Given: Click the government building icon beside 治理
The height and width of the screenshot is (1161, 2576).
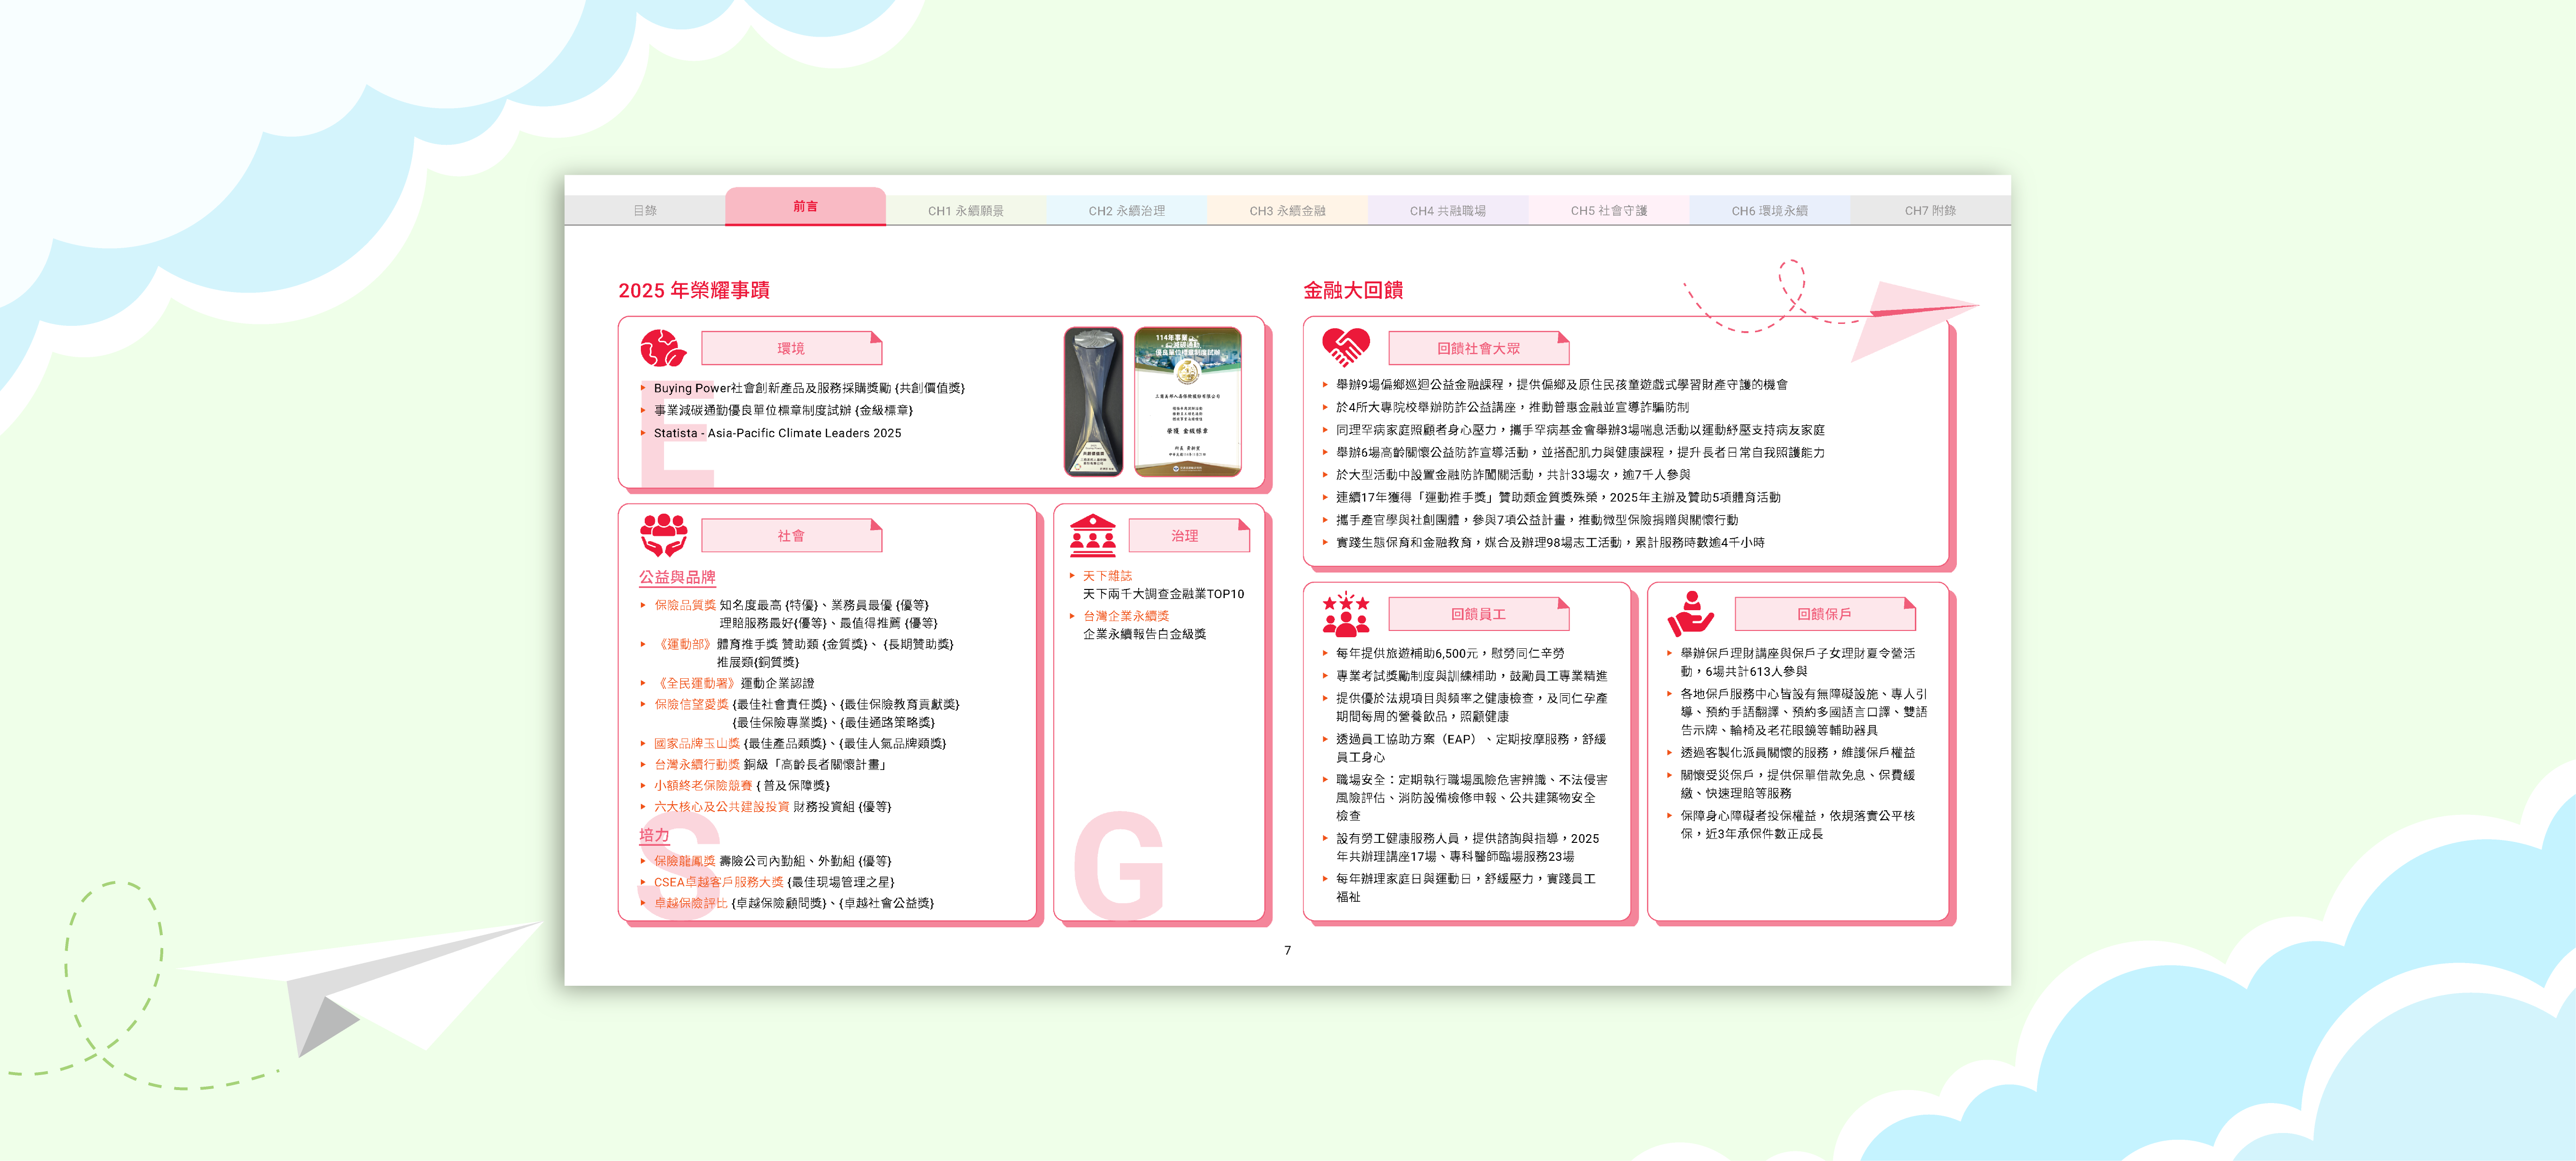Looking at the screenshot, I should [x=1092, y=535].
